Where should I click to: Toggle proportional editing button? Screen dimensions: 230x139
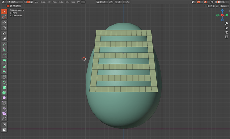pyautogui.click(x=124, y=2)
